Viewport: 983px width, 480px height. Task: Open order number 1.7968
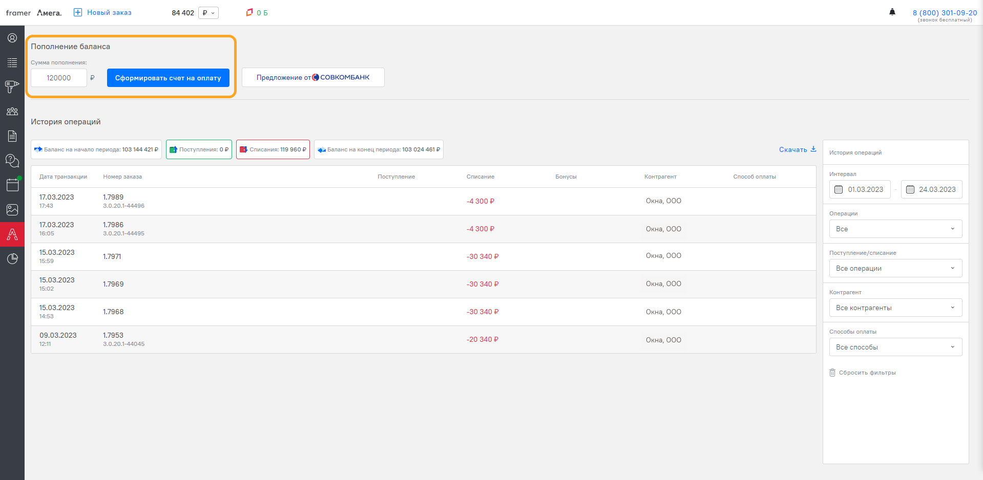[113, 312]
